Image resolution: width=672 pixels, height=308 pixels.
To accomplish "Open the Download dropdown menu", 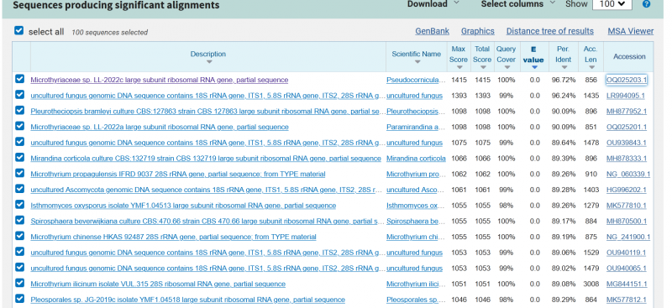I will pyautogui.click(x=433, y=4).
